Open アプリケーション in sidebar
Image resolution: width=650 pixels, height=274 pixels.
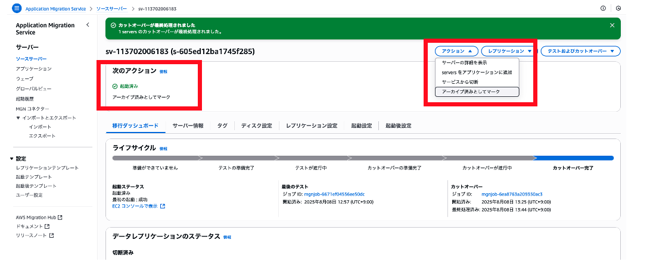pyautogui.click(x=33, y=68)
